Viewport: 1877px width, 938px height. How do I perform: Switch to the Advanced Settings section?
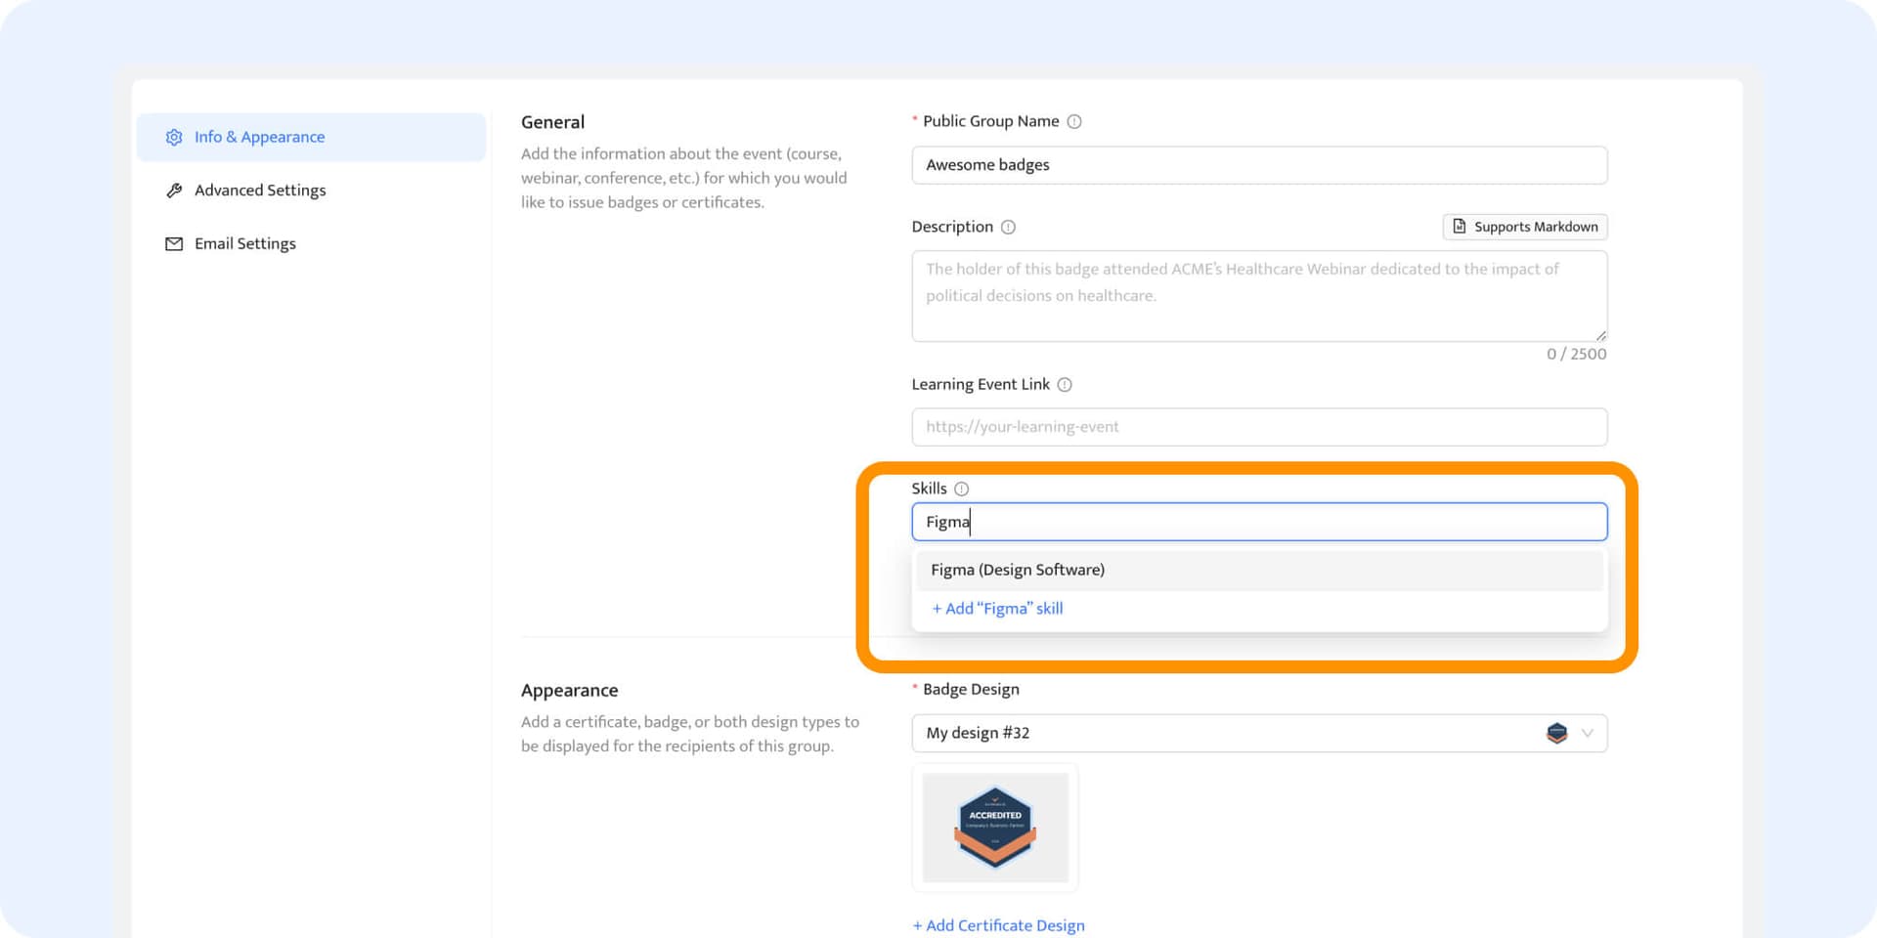click(x=260, y=190)
